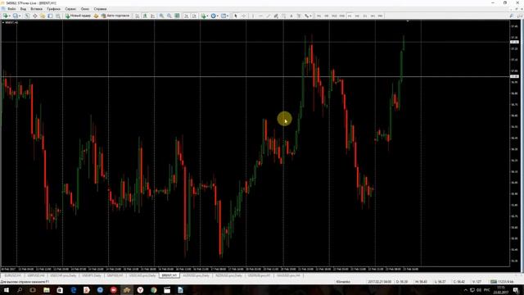This screenshot has height=295, width=524.
Task: Open the Profiles toolbar icon
Action: [x=15, y=16]
